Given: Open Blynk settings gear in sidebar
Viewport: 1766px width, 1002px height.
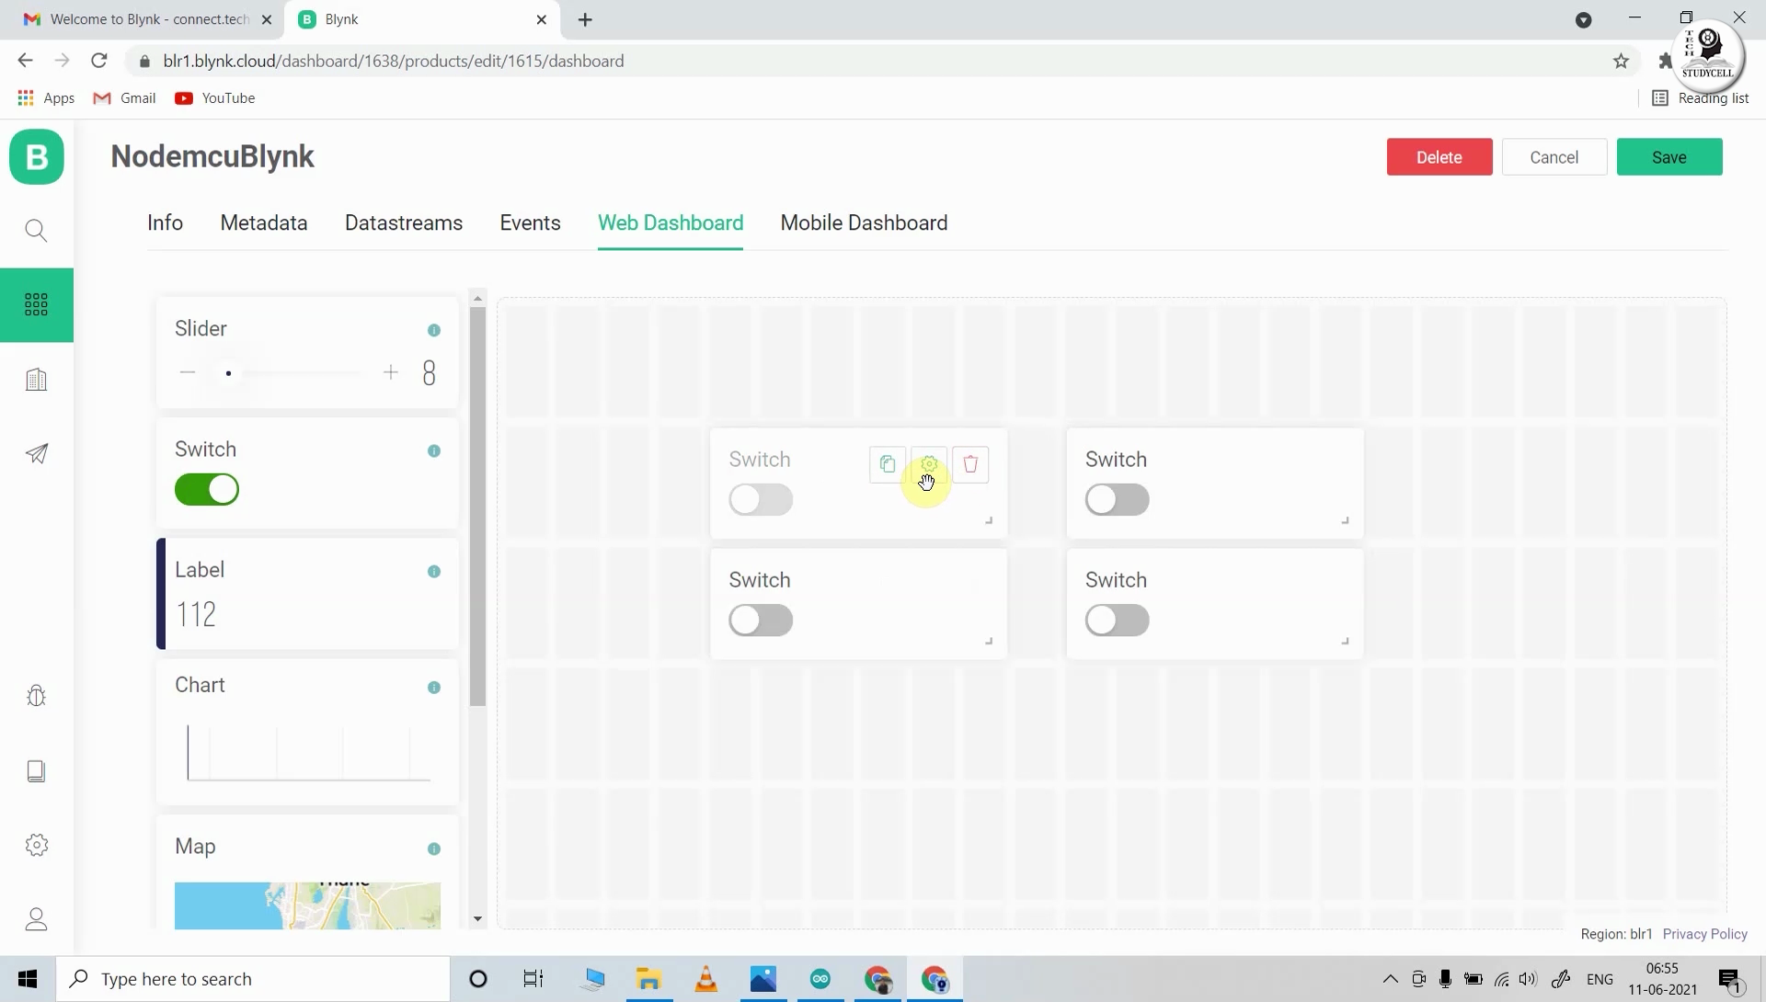Looking at the screenshot, I should pos(36,845).
